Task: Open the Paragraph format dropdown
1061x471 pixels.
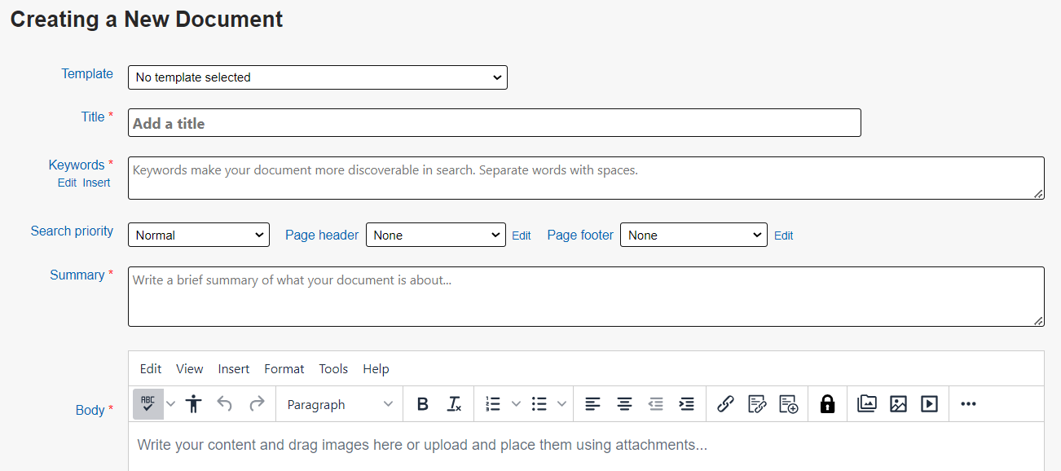Action: pyautogui.click(x=340, y=404)
